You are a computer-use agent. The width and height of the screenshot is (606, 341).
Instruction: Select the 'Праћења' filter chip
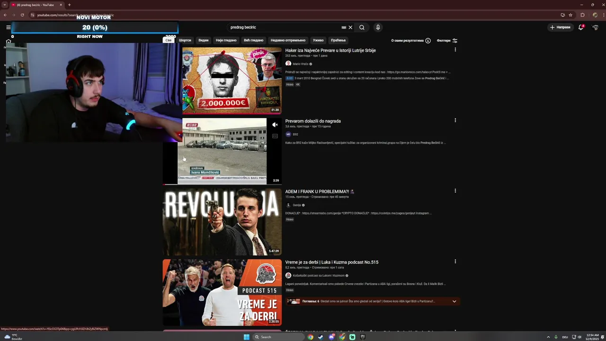tap(339, 40)
